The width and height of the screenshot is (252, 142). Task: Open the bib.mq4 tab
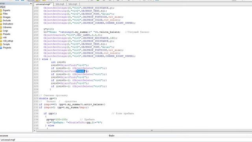pos(60,4)
